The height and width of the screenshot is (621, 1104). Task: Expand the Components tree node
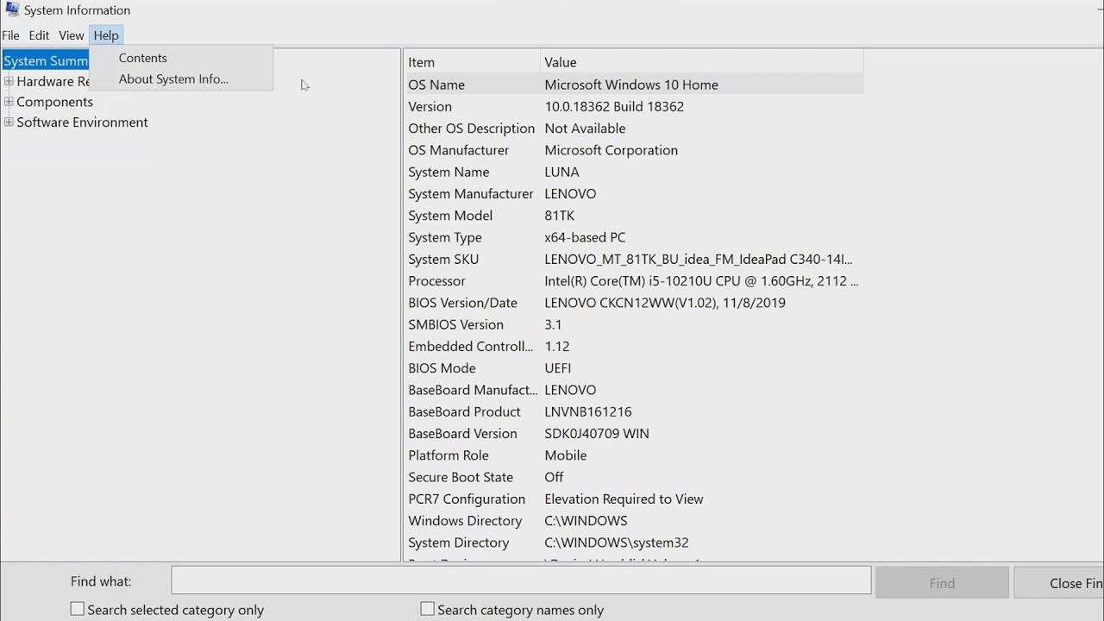pos(9,102)
